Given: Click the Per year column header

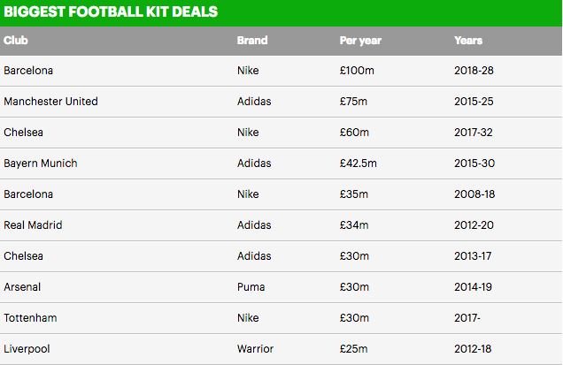Looking at the screenshot, I should [x=359, y=41].
